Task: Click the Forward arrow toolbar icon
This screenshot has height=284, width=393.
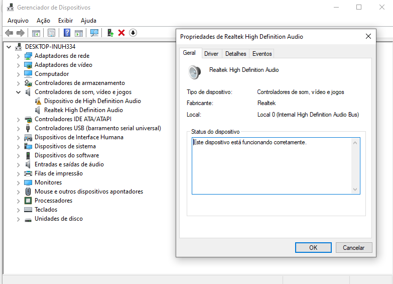Action: [x=20, y=33]
